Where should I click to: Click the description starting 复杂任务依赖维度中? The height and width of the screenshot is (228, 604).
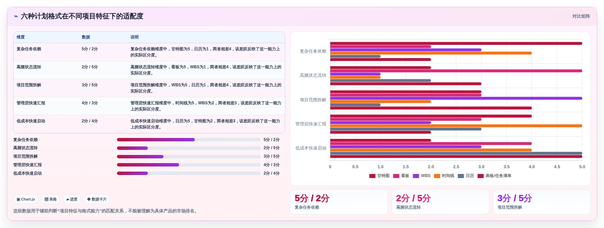tap(205, 52)
